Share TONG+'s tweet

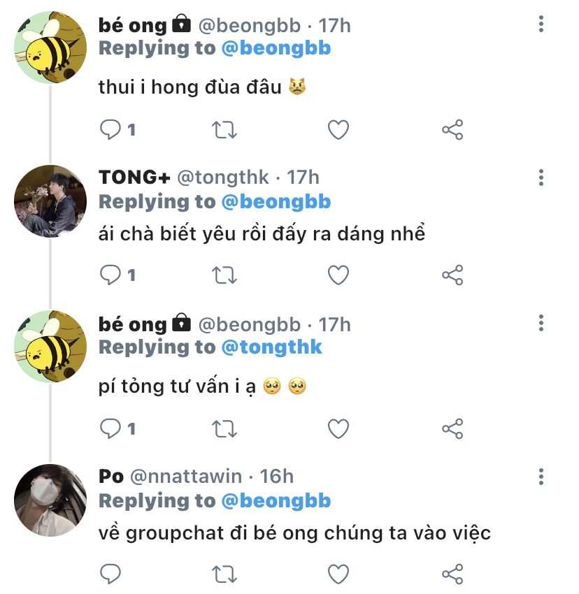point(452,275)
